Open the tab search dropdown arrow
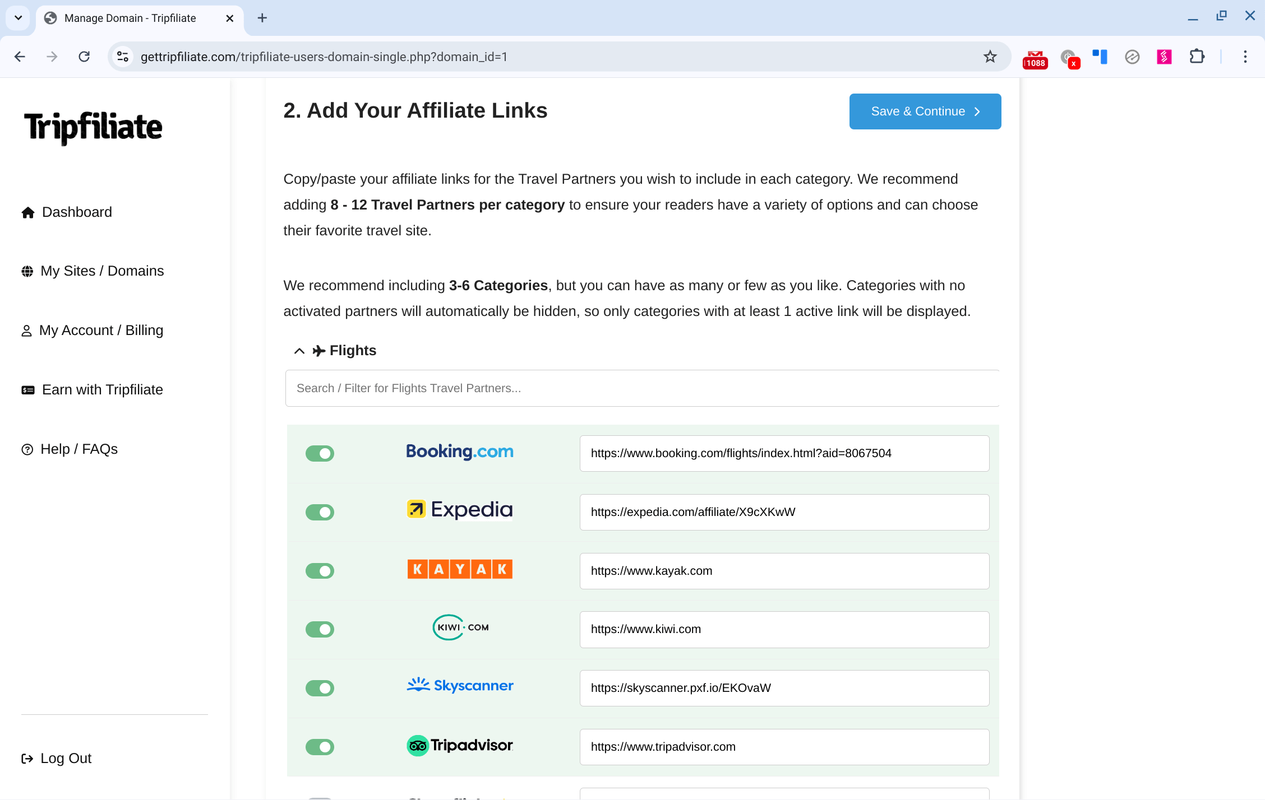 click(18, 18)
